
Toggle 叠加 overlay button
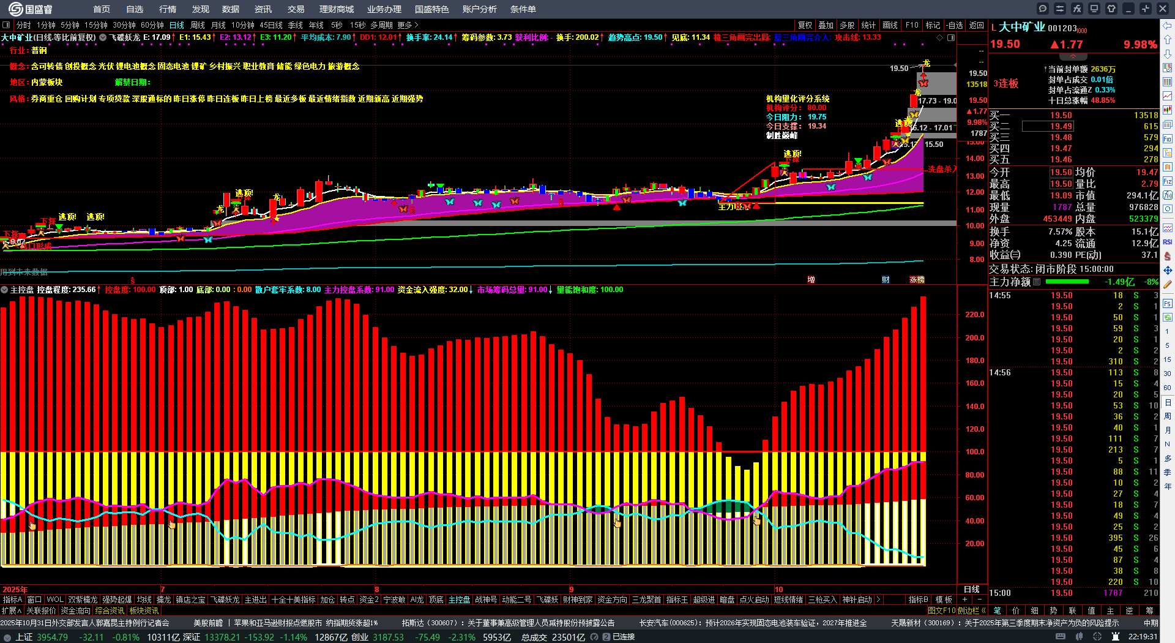(826, 25)
